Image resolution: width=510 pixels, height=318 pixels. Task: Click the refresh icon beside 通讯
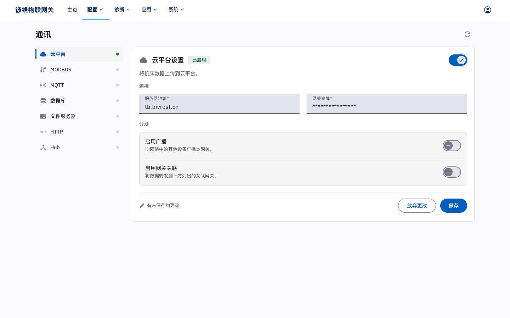(x=467, y=34)
